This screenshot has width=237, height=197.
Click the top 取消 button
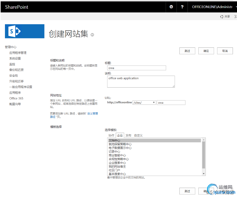[225, 51]
